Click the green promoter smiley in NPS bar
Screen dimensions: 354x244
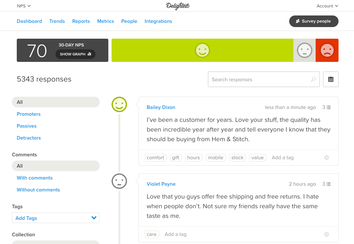(x=202, y=50)
